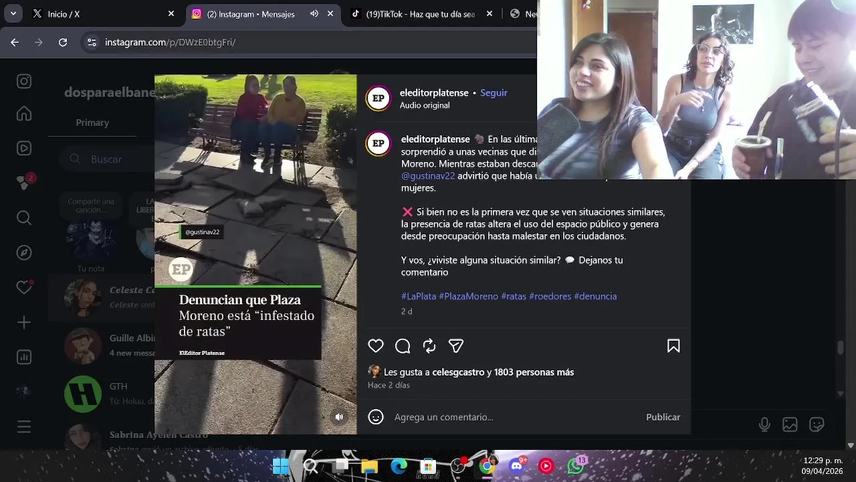Click the @gustinav22 tag on the video

[202, 232]
